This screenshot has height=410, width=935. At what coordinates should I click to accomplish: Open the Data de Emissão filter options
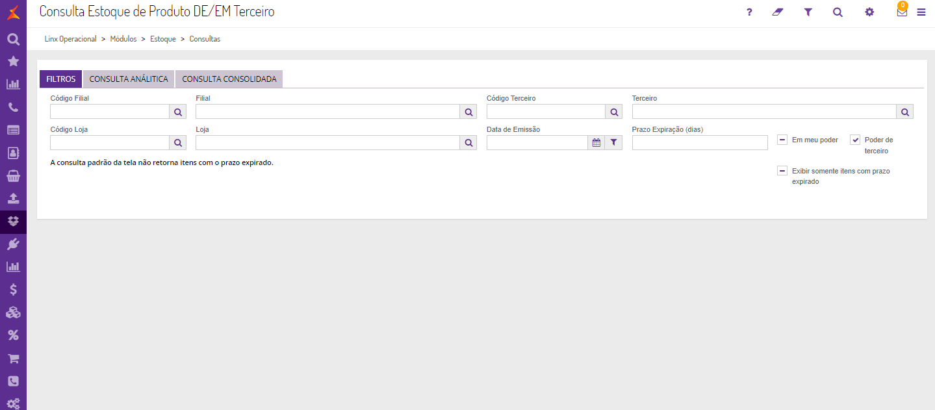[x=613, y=143]
